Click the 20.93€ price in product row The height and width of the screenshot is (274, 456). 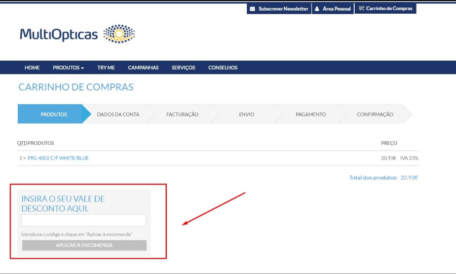[x=389, y=158]
